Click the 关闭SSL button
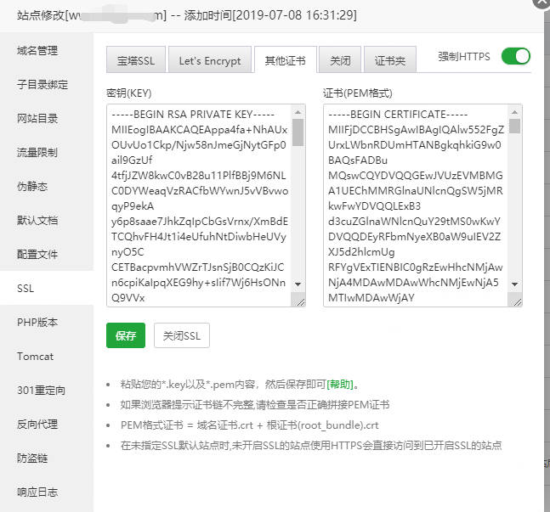Viewport: 550px width, 512px height. (x=181, y=335)
